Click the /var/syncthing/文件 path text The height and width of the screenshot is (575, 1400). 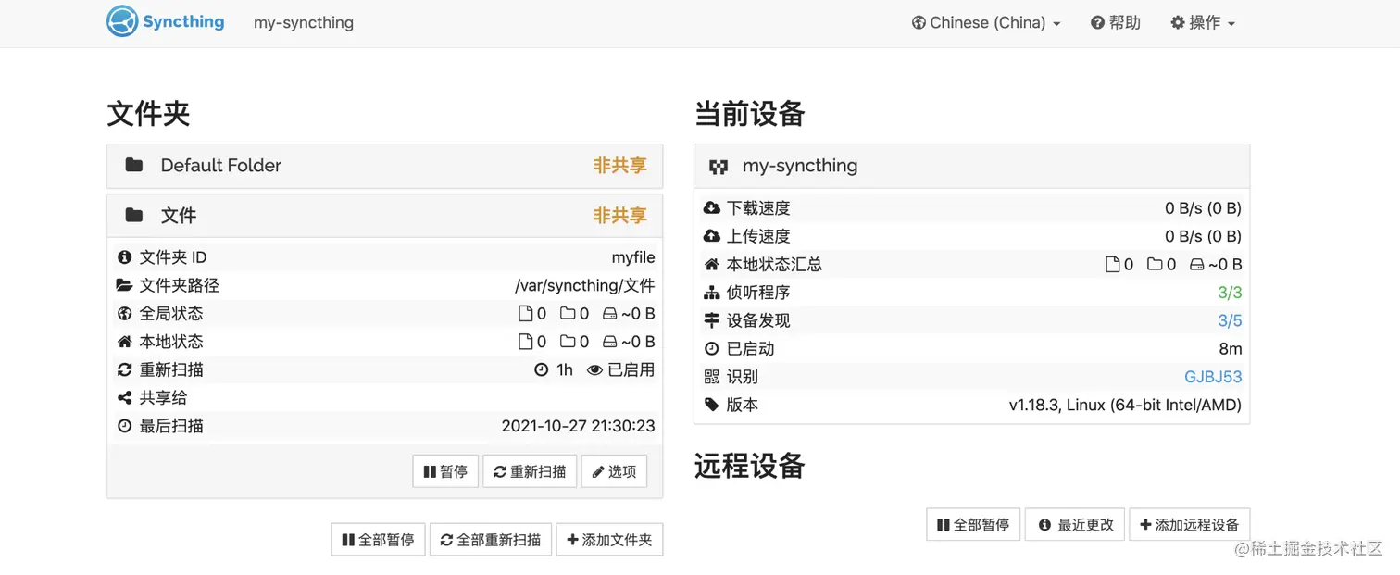[585, 285]
